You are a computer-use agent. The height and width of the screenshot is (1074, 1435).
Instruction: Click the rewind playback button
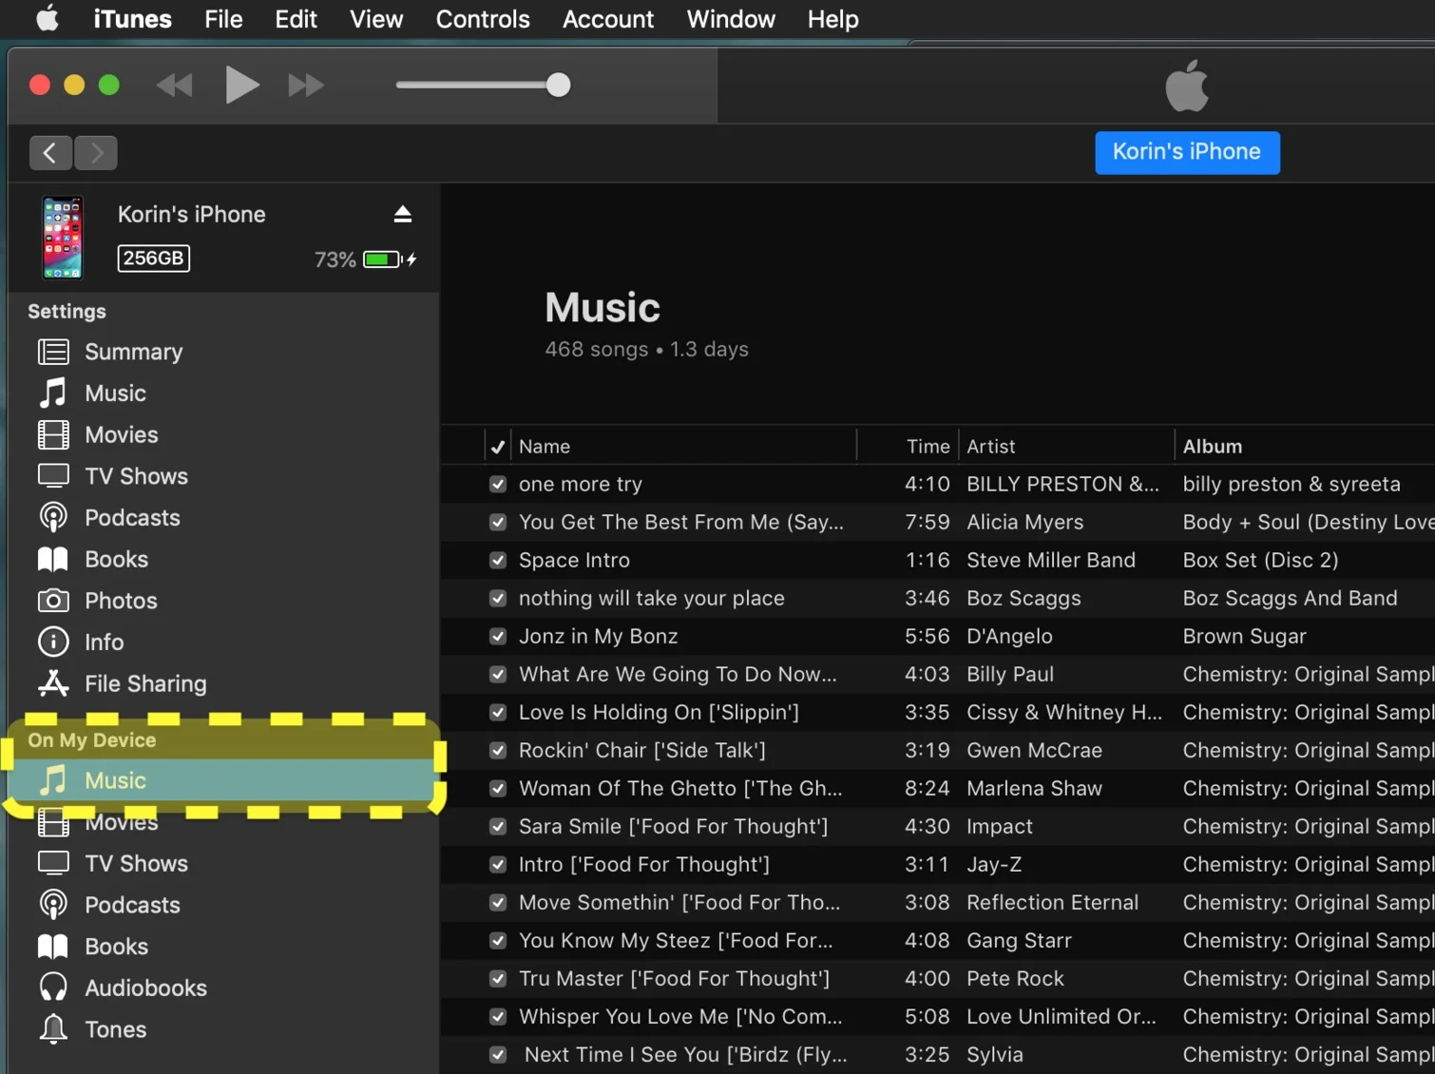pos(175,86)
